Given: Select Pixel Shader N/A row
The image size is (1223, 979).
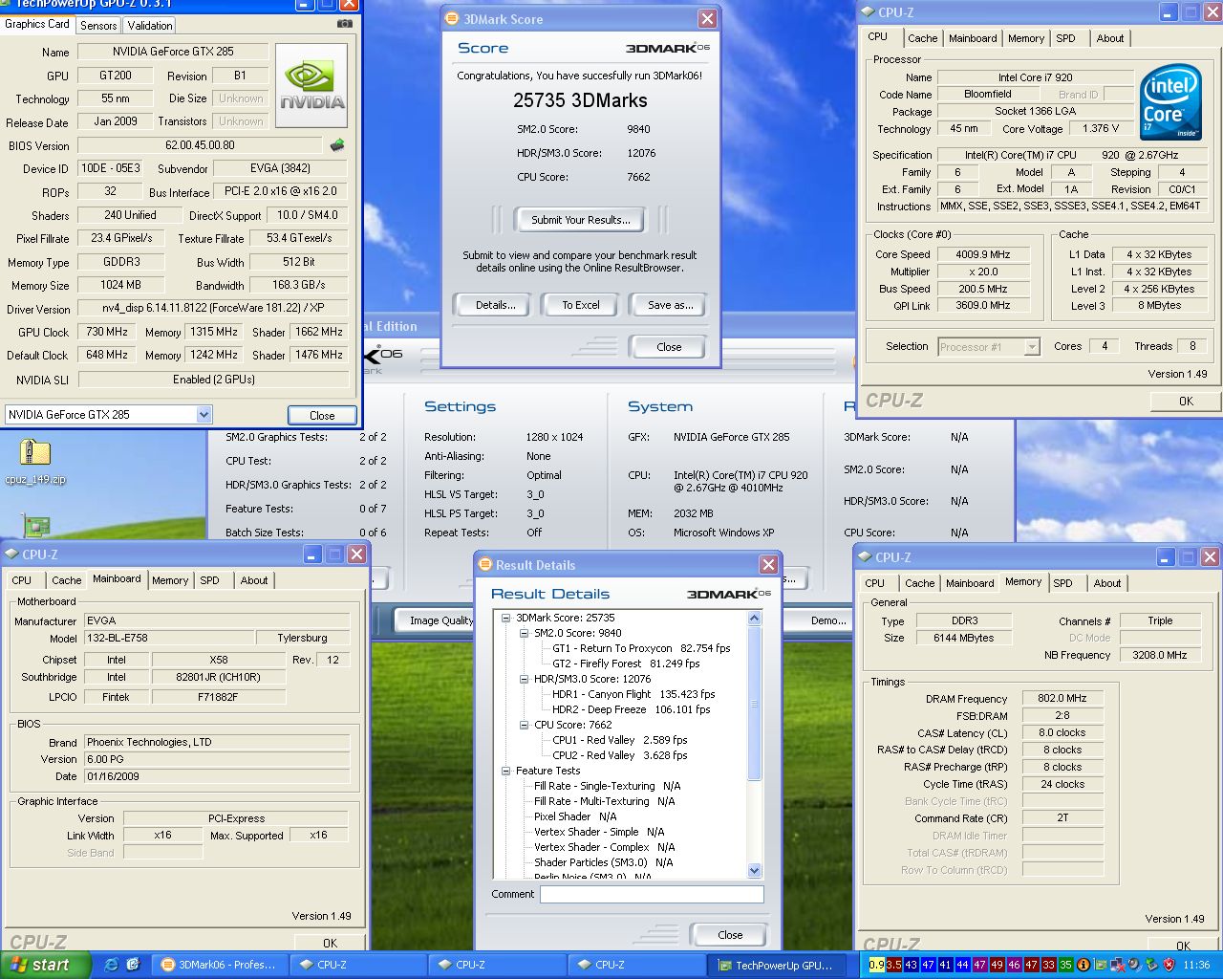Looking at the screenshot, I should point(575,816).
